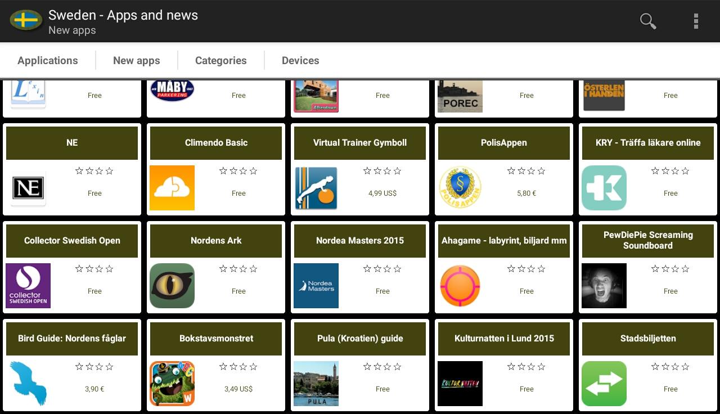Tap the Österlen i Handen icon
Viewport: 720px width, 414px height.
pyautogui.click(x=604, y=96)
